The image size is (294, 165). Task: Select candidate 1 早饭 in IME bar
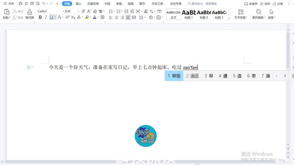pos(174,76)
